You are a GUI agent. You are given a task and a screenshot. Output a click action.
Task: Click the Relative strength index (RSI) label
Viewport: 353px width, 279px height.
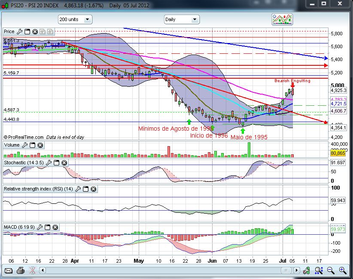(38, 189)
